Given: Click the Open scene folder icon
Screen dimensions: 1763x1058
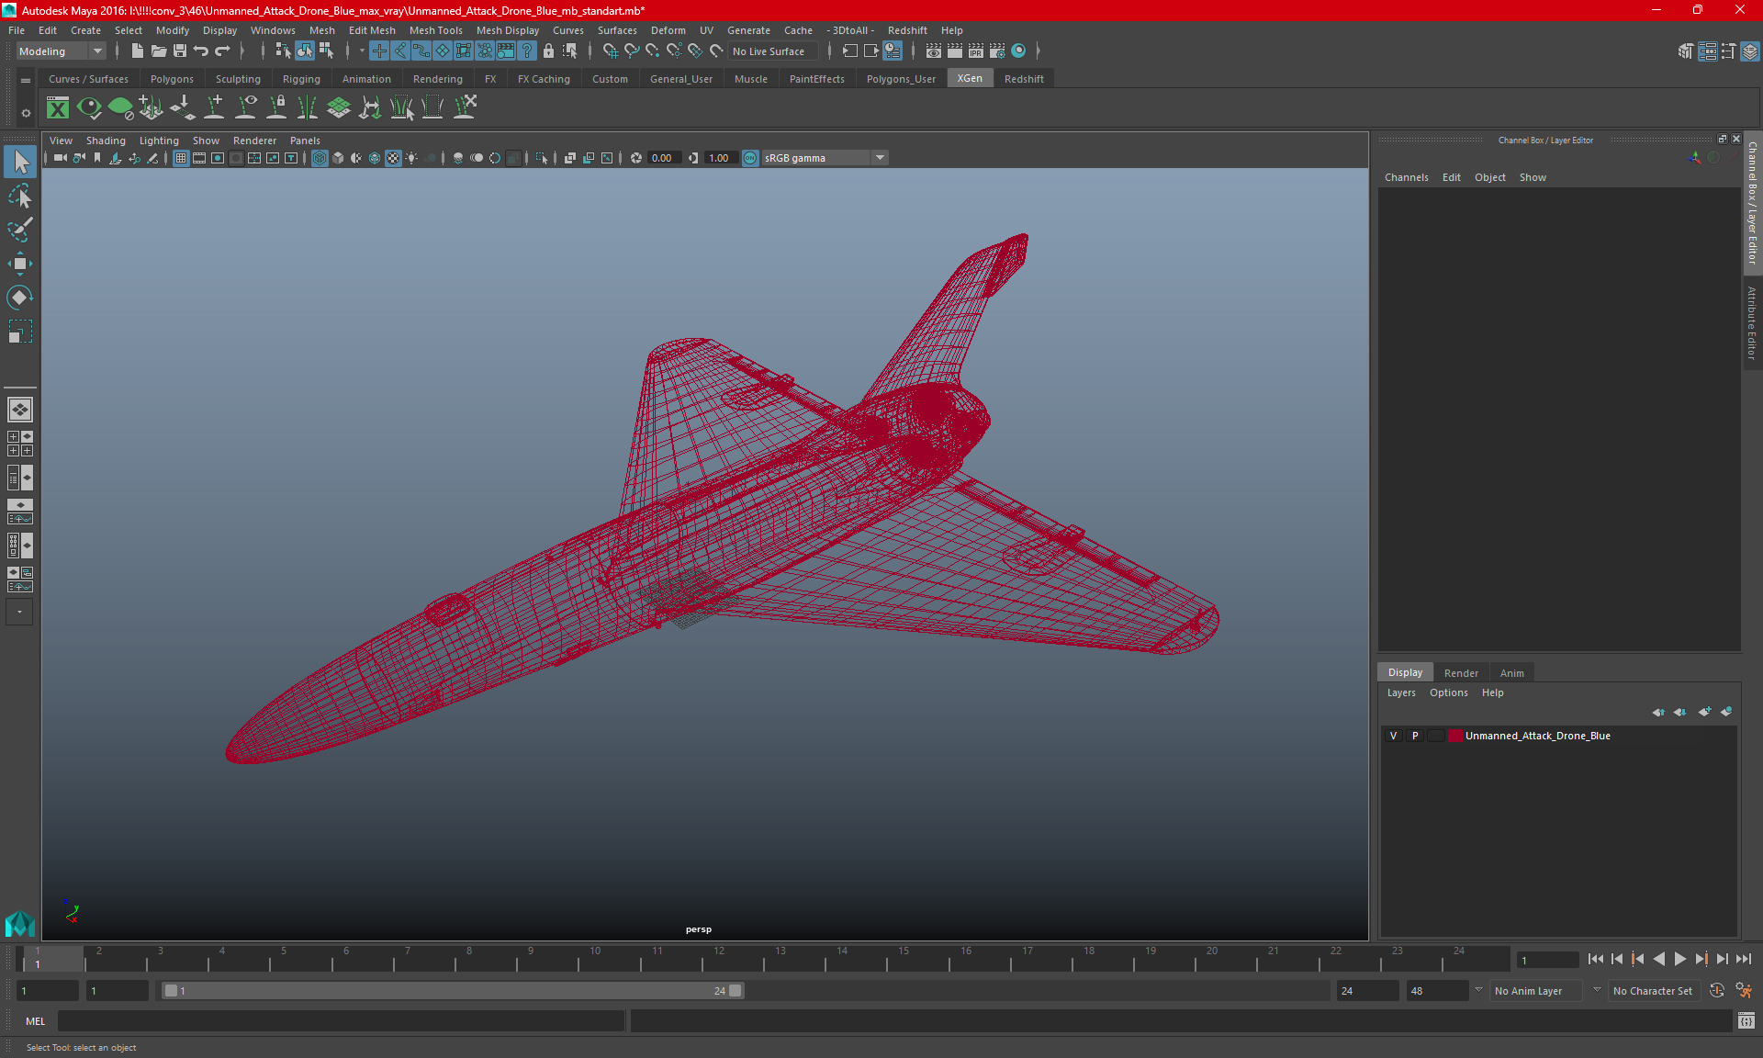Looking at the screenshot, I should click(159, 51).
